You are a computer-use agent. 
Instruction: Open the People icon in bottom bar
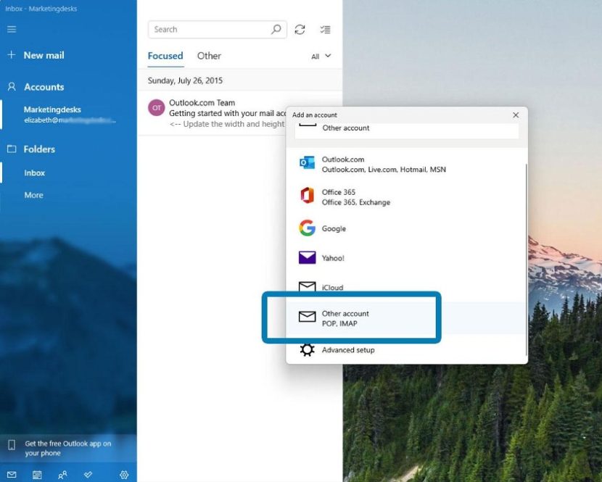pos(62,474)
